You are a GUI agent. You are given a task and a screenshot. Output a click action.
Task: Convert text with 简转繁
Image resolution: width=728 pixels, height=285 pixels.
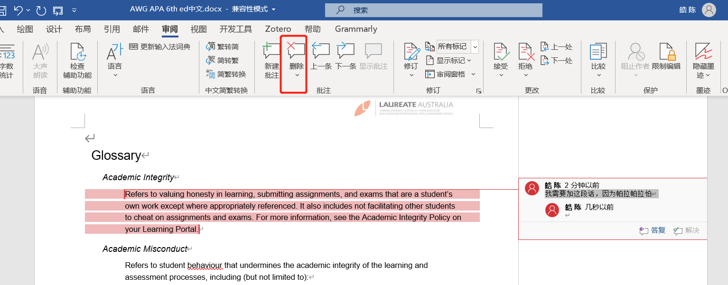[x=223, y=60]
